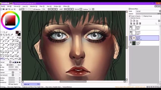Click the layer Opacity slider
Viewport: 161px width, 90px height.
coord(148,14)
